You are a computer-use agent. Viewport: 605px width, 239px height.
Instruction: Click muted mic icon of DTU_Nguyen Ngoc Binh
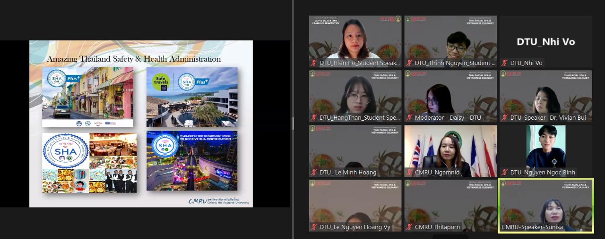pos(504,173)
